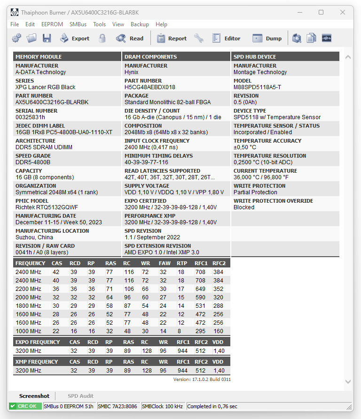Screen dimensions: 361x419
Task: Click the wrench icon in toolbar
Action: click(x=198, y=38)
